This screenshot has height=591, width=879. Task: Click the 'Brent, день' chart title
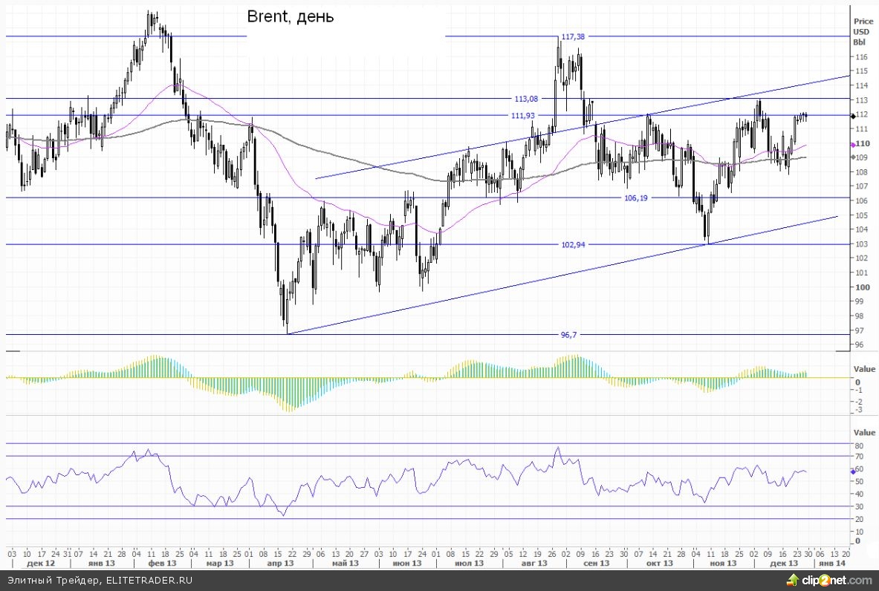pos(291,16)
